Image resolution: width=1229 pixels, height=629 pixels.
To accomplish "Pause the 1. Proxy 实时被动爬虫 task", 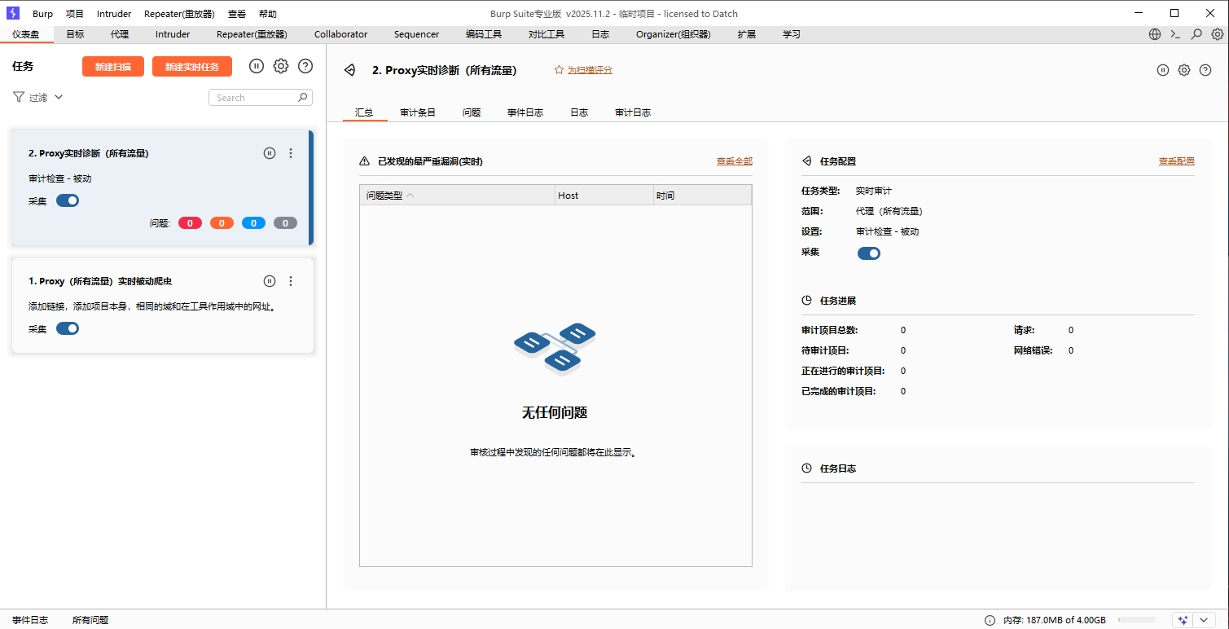I will pyautogui.click(x=270, y=280).
